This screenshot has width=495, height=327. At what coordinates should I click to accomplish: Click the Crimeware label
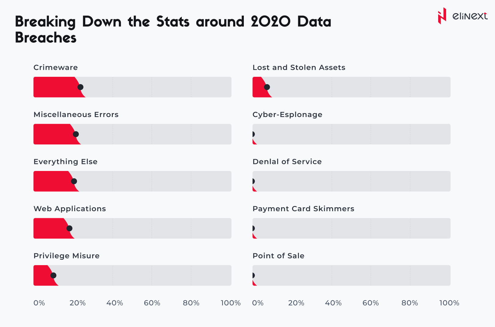pyautogui.click(x=56, y=67)
